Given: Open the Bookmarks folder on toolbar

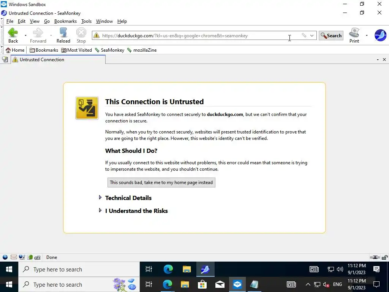Looking at the screenshot, I should pos(44,50).
